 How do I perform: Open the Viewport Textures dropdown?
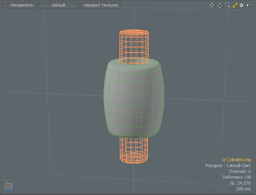(x=101, y=5)
